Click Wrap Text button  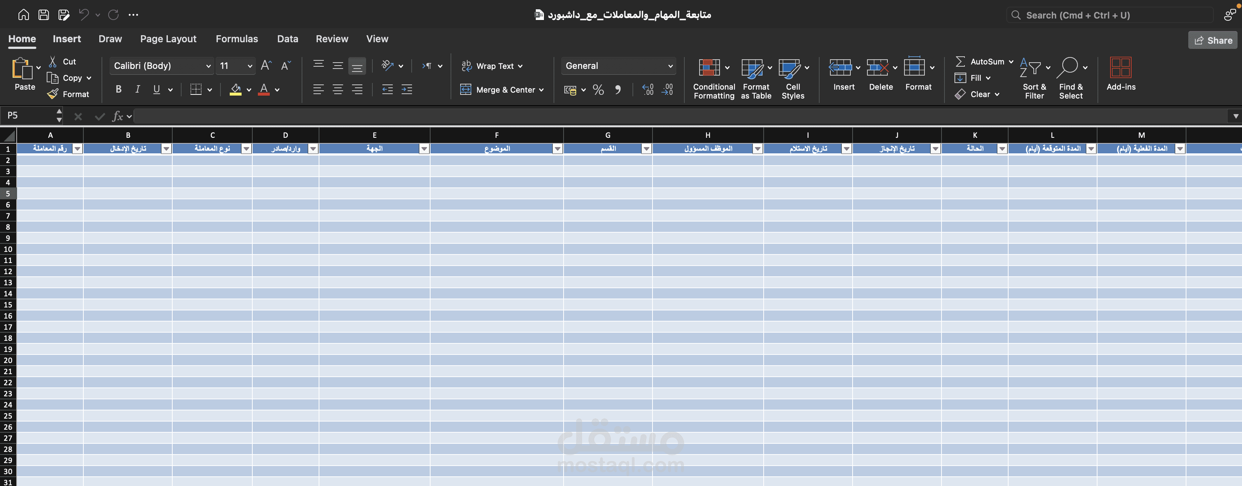[x=492, y=66]
